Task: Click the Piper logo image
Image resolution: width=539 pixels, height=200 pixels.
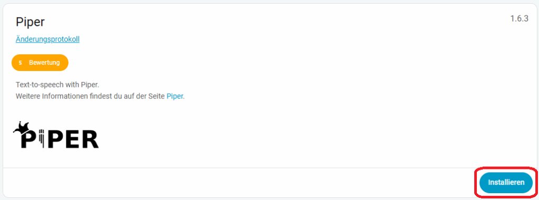Action: (56, 135)
